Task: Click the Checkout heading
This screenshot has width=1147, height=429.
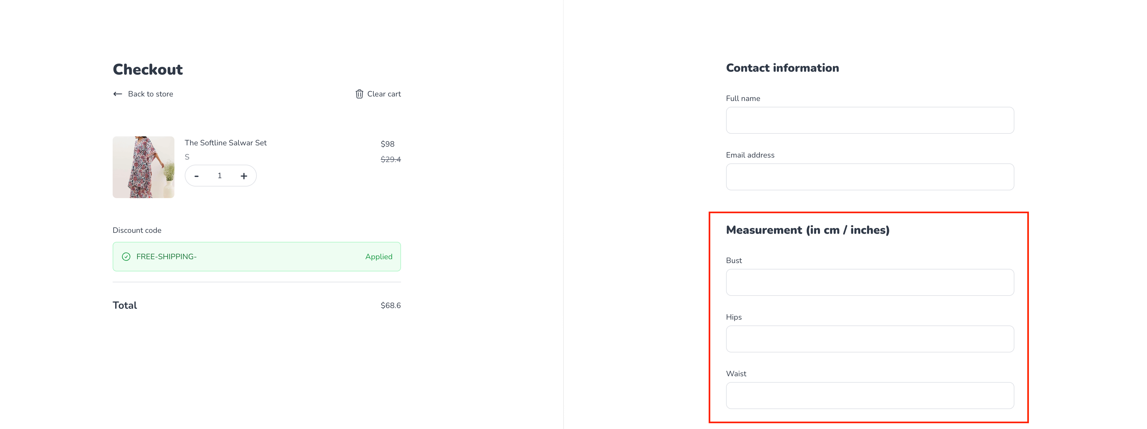Action: tap(148, 69)
